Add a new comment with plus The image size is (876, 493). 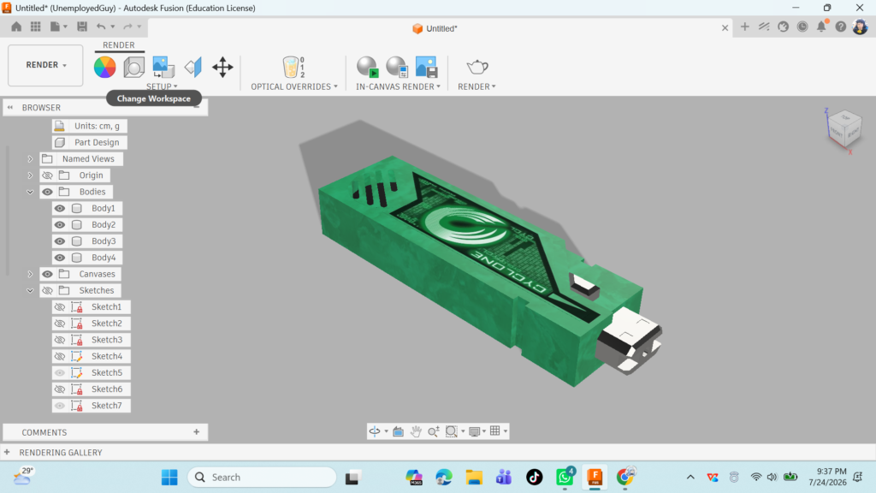[x=196, y=432]
